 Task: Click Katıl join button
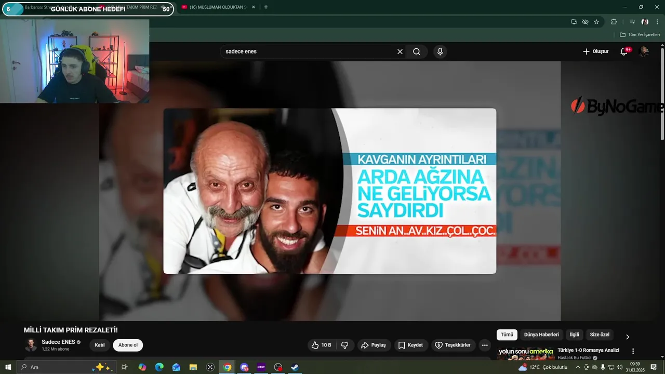[x=100, y=345]
